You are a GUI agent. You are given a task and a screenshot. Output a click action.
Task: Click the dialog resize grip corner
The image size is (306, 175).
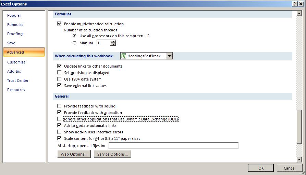coord(303,173)
